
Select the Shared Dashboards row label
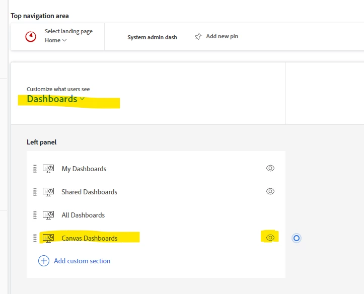pos(89,192)
